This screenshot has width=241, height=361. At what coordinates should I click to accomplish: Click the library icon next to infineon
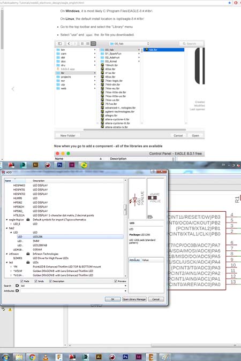(x=28, y=254)
